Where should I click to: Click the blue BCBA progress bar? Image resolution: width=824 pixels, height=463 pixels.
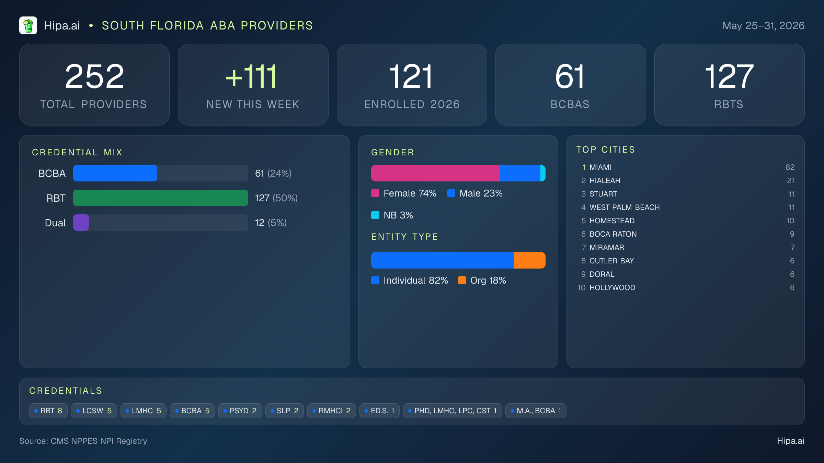(x=115, y=173)
